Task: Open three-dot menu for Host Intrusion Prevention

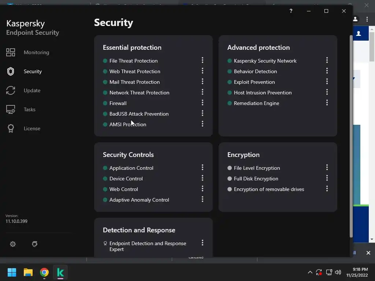Action: (327, 92)
